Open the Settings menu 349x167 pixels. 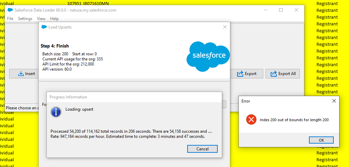point(25,18)
